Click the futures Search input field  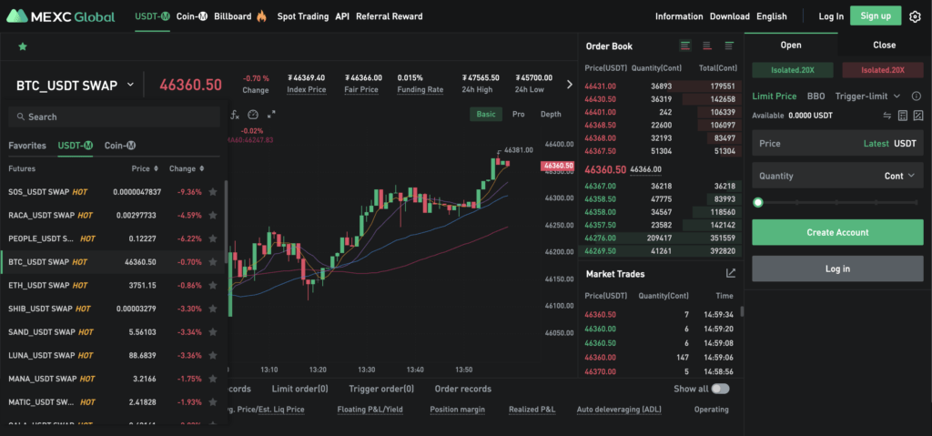[x=114, y=117]
